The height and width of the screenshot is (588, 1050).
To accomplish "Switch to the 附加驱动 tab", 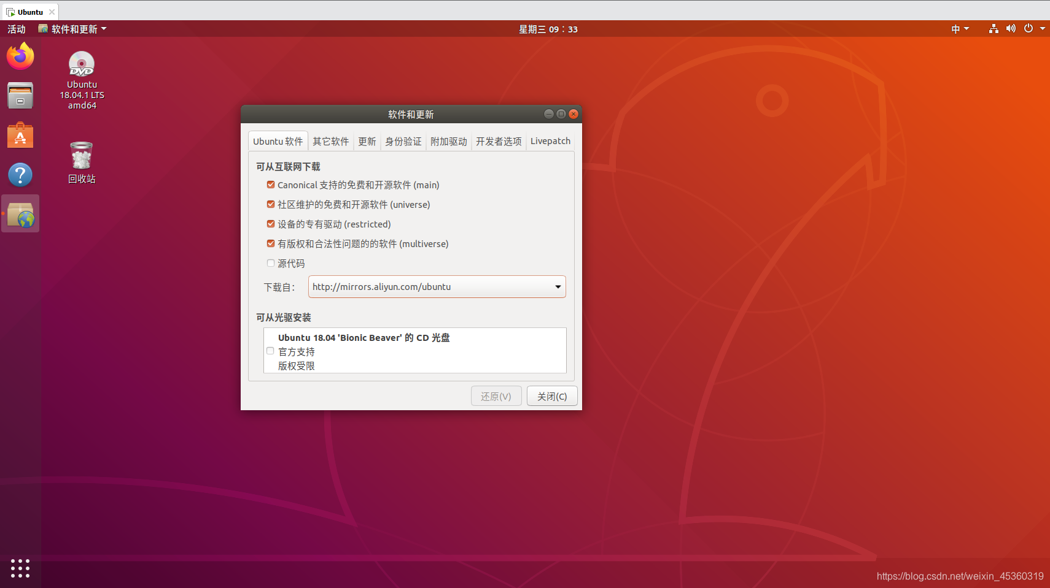I will 449,141.
